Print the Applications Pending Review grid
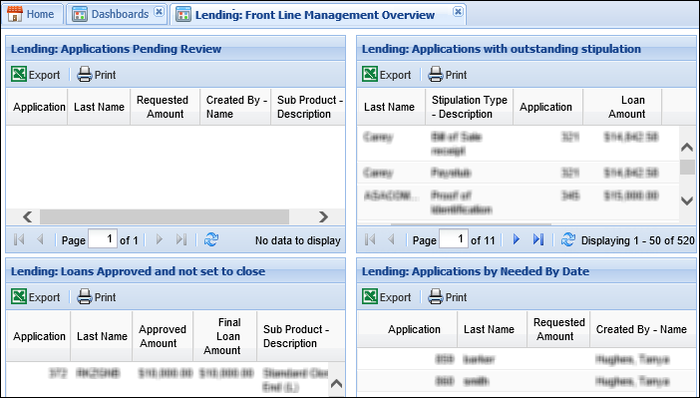Screen dimensions: 700x398 97,75
